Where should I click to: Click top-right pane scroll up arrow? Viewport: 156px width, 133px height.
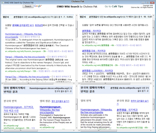[153, 15]
